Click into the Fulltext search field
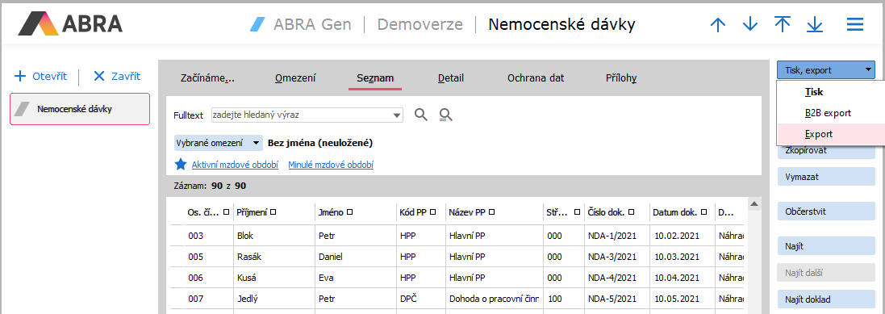 coord(301,115)
